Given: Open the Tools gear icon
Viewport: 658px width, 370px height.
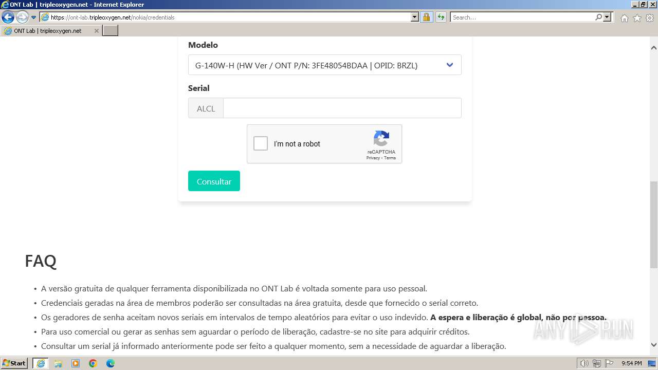Looking at the screenshot, I should pyautogui.click(x=650, y=18).
